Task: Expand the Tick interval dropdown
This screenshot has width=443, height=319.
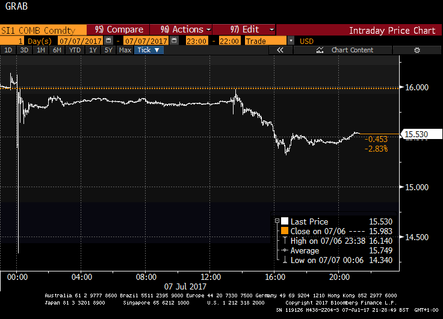Action: (x=148, y=50)
